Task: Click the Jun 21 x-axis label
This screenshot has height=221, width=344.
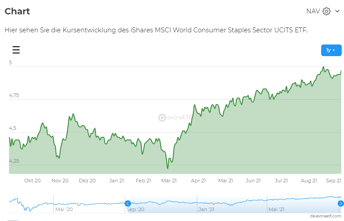Action: tap(253, 181)
